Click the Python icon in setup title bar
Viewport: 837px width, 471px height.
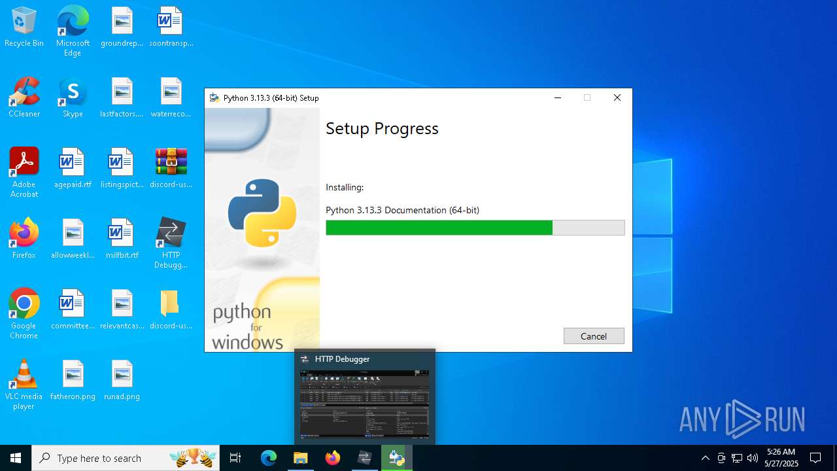(x=214, y=98)
